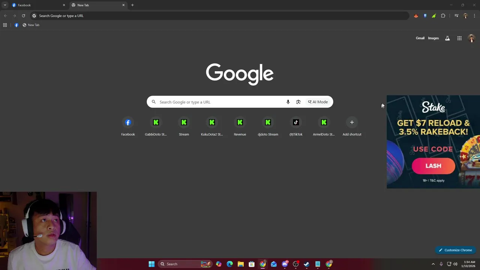The image size is (480, 270).
Task: Open a new browser tab
Action: [x=132, y=5]
